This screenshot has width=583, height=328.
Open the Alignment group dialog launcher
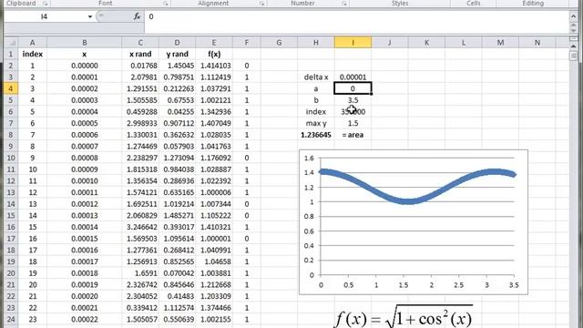coord(262,4)
